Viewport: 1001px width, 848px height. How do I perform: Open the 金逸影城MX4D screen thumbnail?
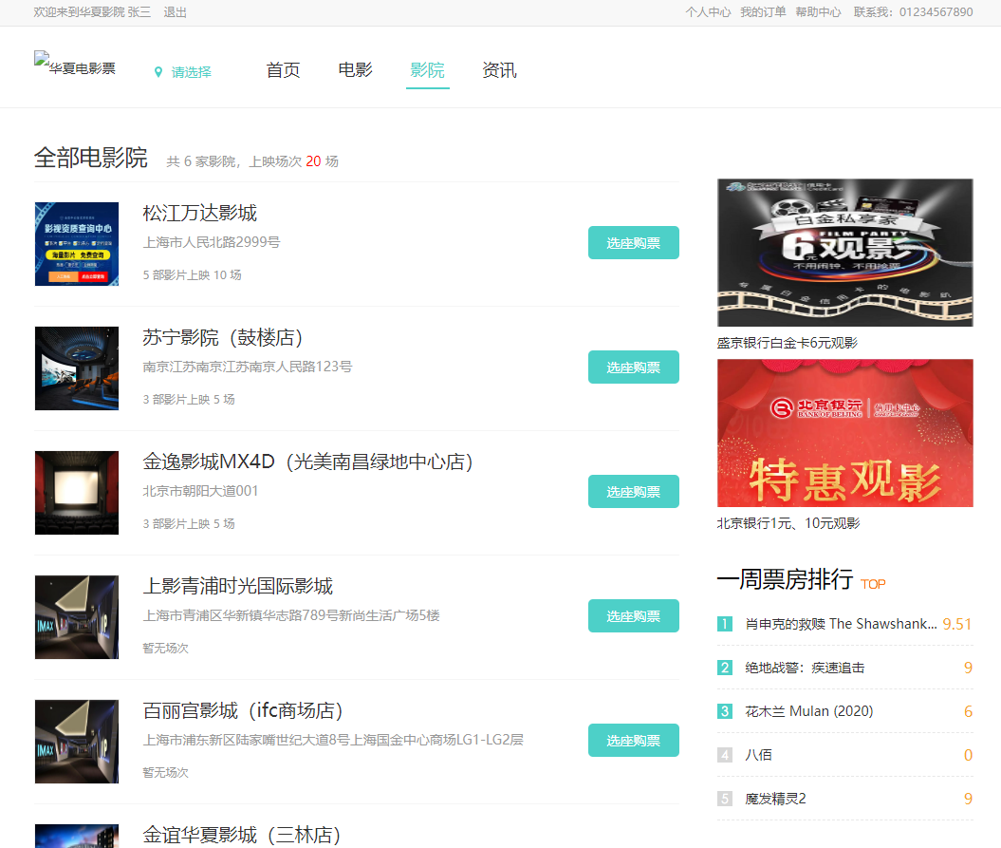pos(77,493)
